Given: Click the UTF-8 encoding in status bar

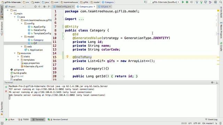Looking at the screenshot, I should coord(197,123).
